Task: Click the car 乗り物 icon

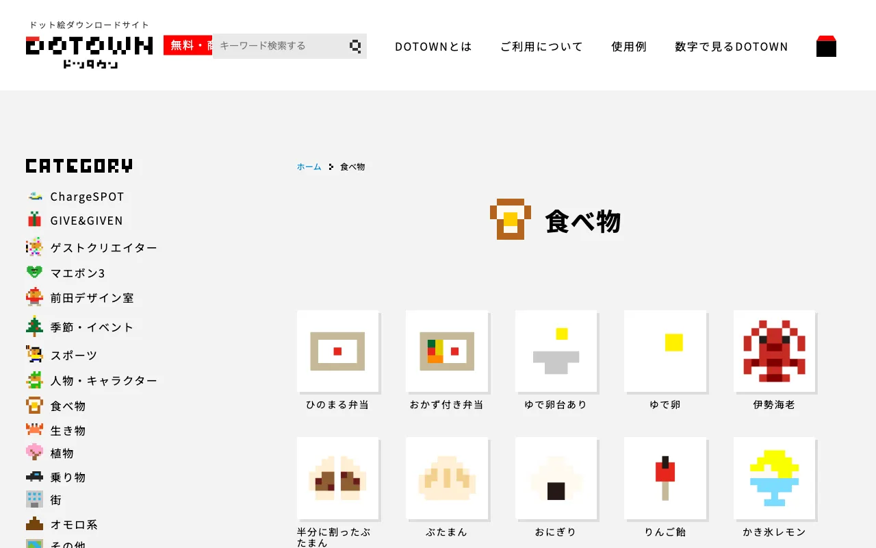Action: (x=34, y=476)
